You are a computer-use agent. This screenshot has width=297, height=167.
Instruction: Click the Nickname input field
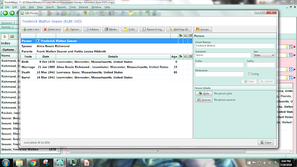(219, 74)
